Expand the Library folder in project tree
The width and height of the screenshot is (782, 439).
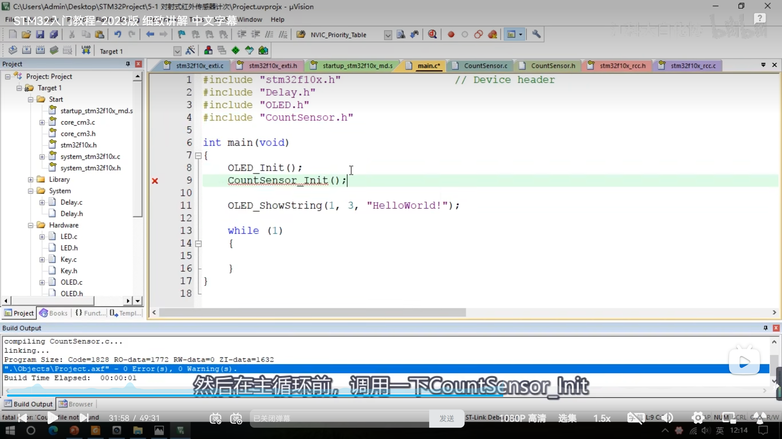coord(31,180)
